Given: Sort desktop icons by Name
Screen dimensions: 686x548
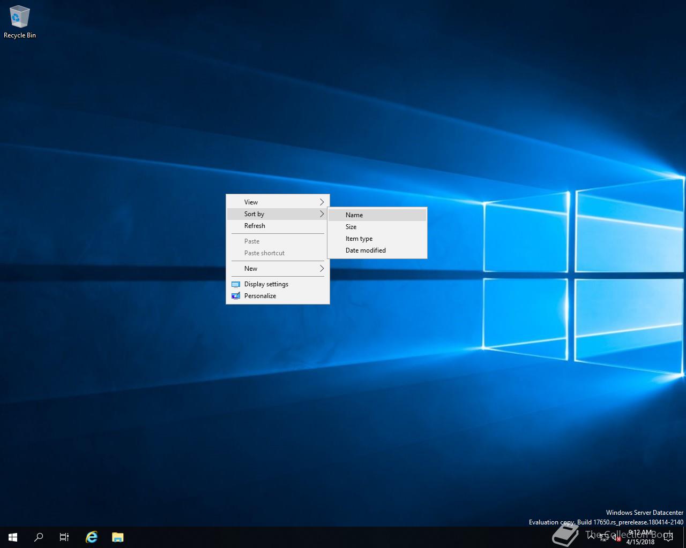Looking at the screenshot, I should tap(377, 215).
